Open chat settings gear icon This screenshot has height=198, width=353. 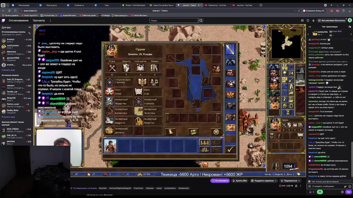pyautogui.click(x=342, y=192)
